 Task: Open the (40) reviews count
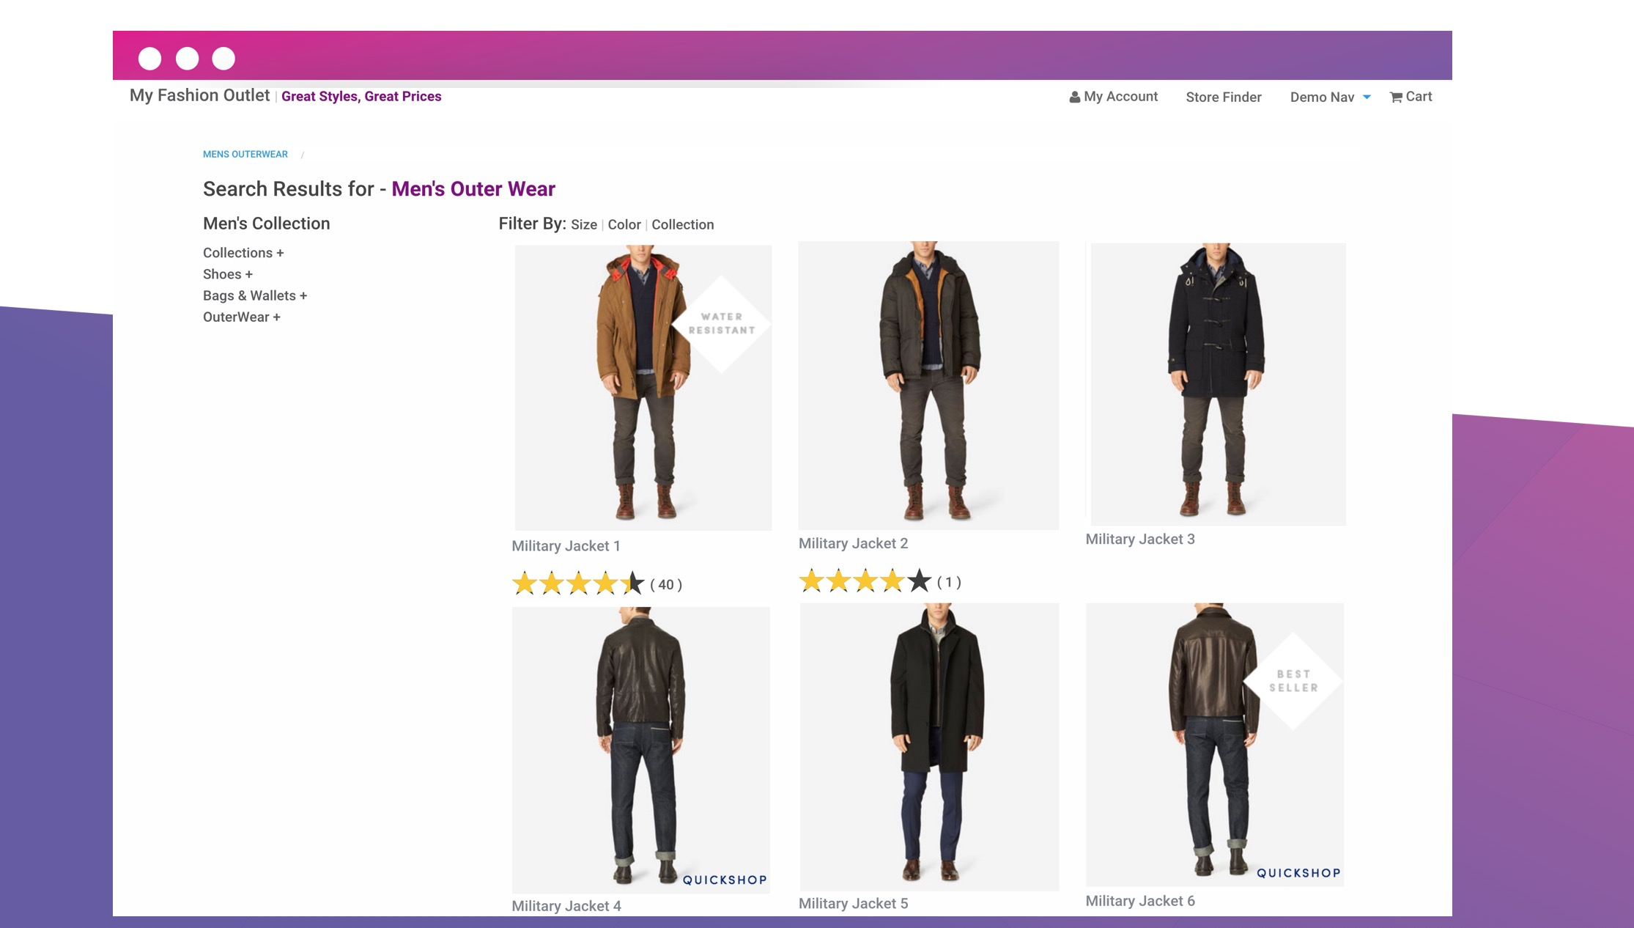(666, 584)
